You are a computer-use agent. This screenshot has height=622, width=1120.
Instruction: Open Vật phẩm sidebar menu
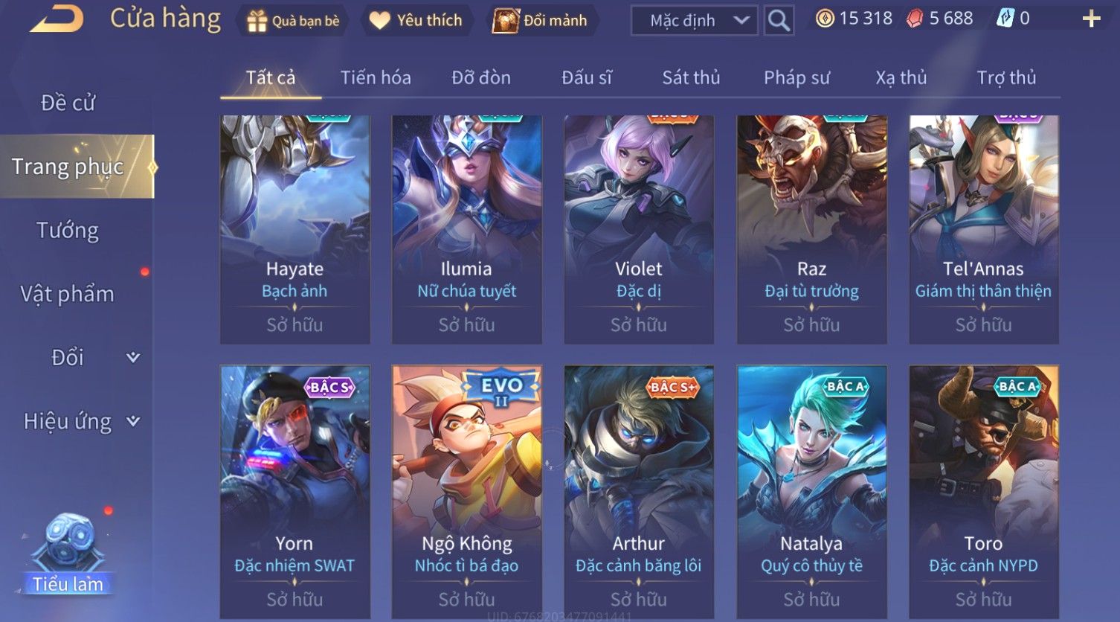coord(68,294)
